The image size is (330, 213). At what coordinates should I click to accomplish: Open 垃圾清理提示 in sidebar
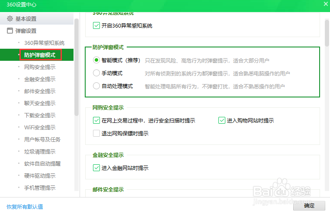pyautogui.click(x=39, y=151)
